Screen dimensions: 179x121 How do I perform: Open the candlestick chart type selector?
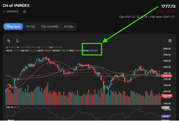[9, 41]
